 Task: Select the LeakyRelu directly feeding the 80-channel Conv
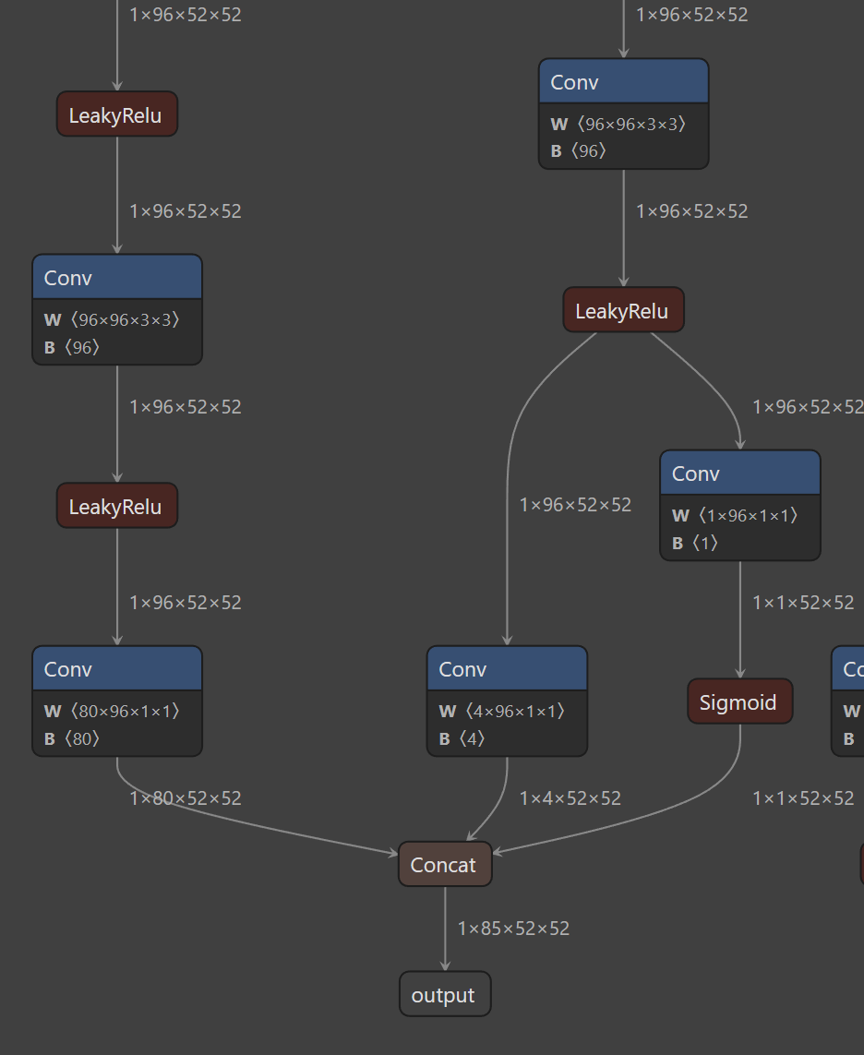[x=116, y=507]
